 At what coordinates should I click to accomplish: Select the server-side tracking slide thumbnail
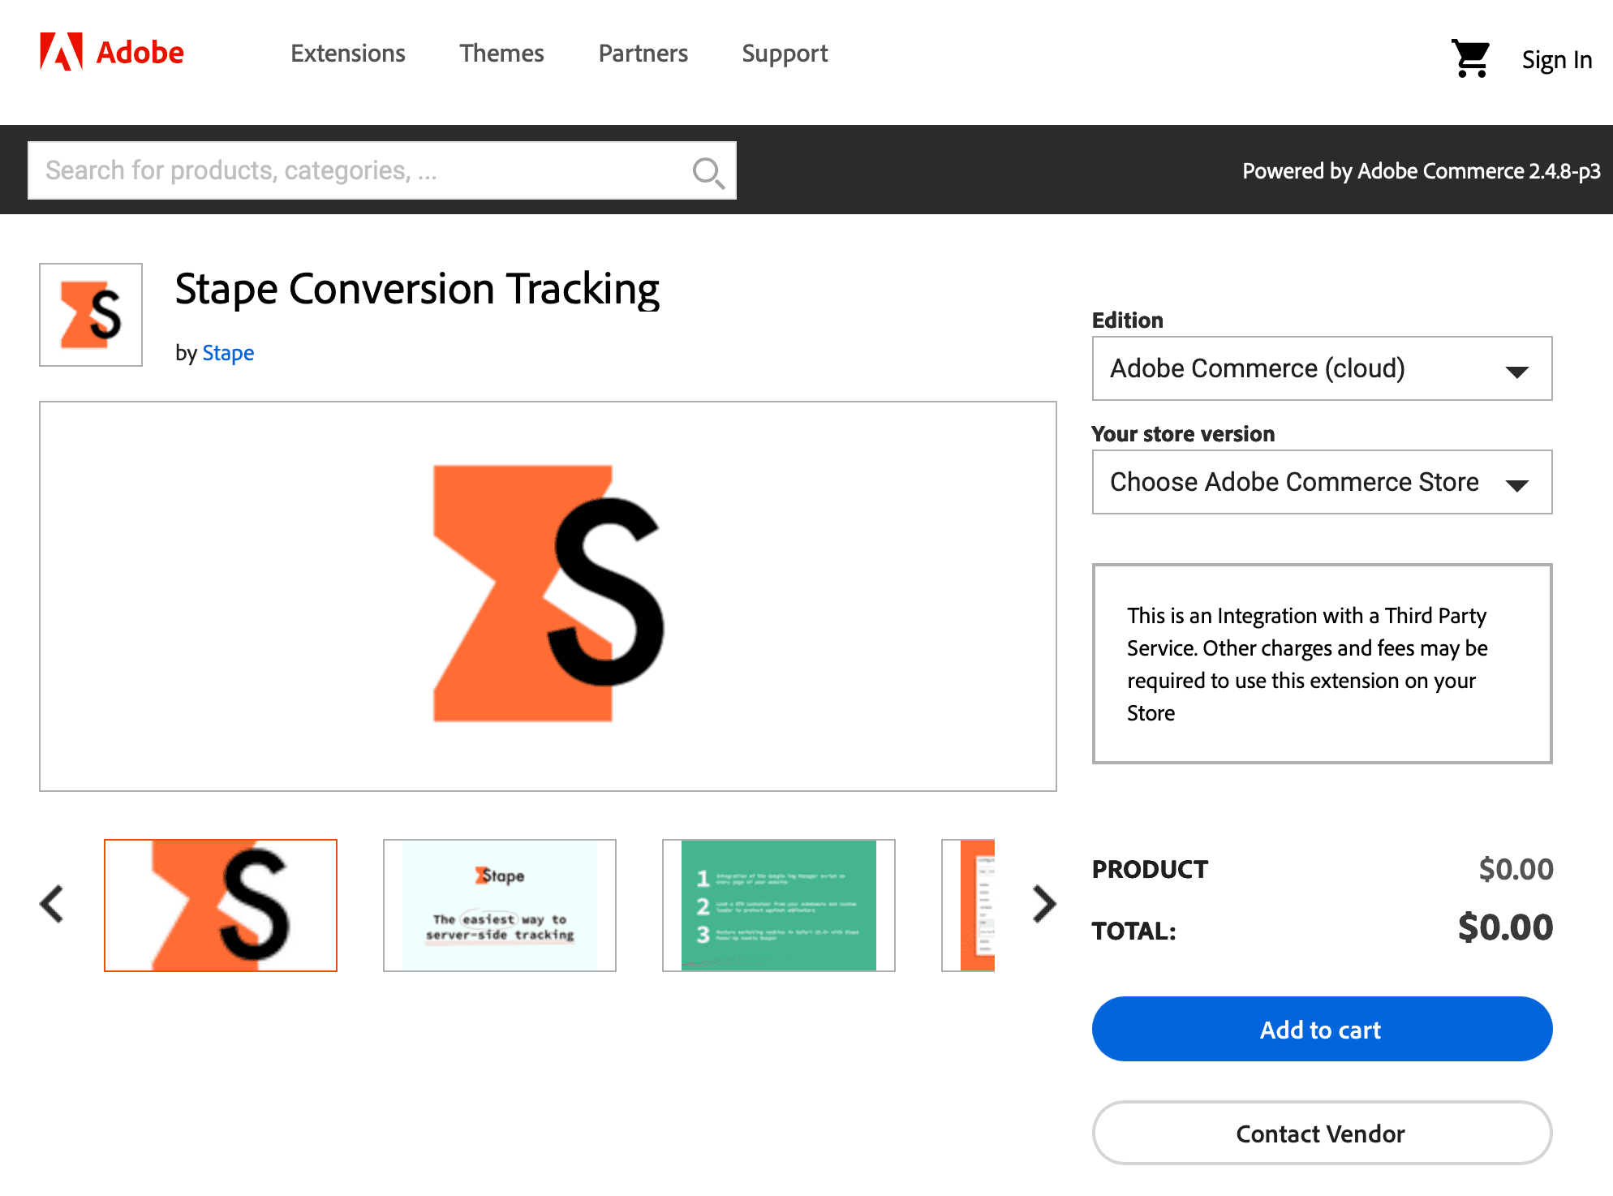[499, 904]
